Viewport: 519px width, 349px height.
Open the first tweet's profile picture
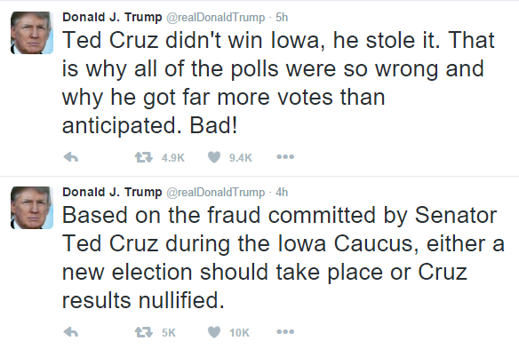(x=32, y=33)
